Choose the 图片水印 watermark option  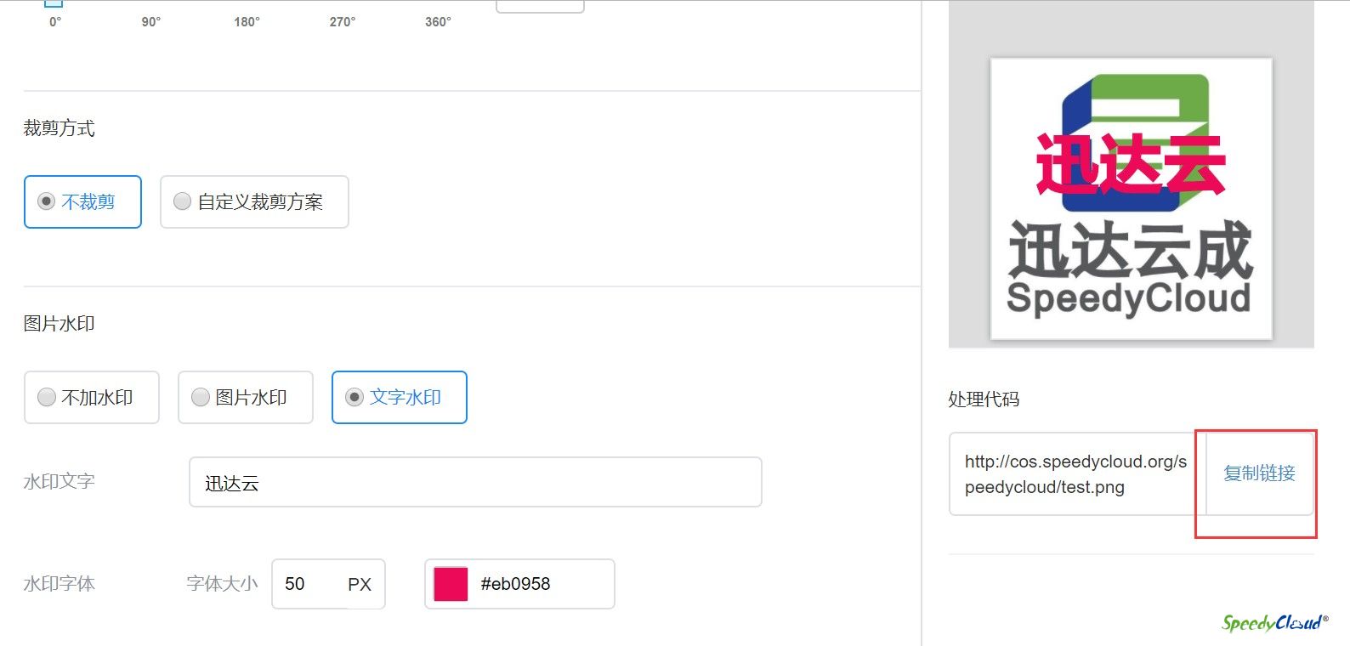246,397
